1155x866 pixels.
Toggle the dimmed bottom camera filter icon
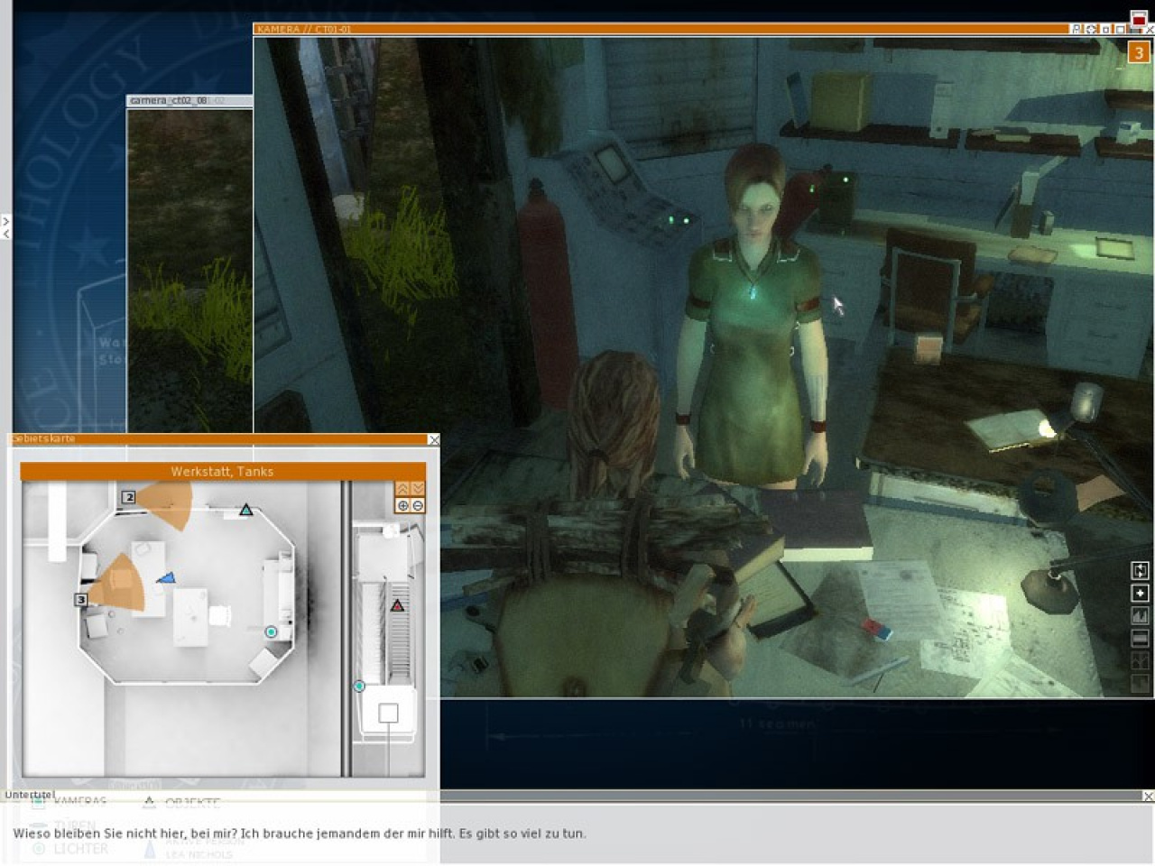(x=1140, y=683)
